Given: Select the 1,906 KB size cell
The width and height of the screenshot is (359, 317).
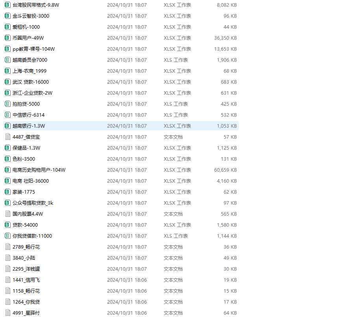Looking at the screenshot, I should [x=227, y=60].
